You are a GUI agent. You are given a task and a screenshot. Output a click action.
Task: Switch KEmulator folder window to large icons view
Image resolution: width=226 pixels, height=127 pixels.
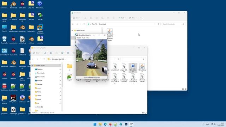(145, 113)
